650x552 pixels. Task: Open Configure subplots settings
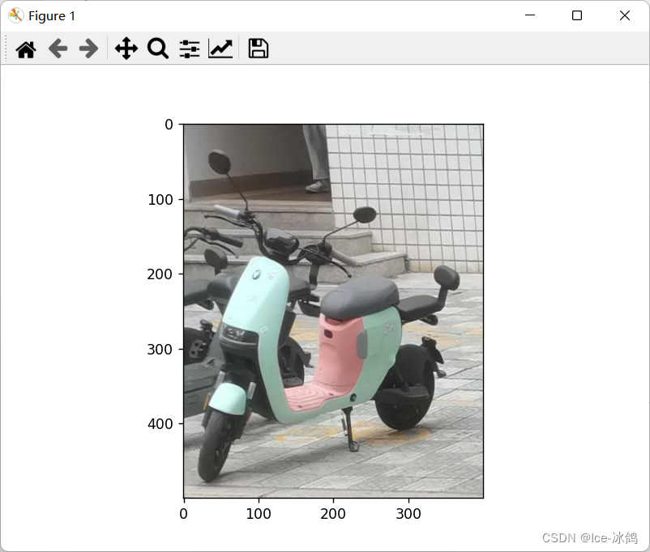coord(190,49)
